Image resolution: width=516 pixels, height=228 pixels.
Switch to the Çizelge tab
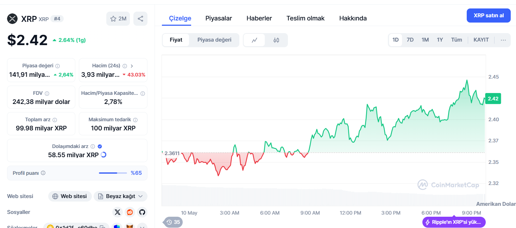(180, 18)
